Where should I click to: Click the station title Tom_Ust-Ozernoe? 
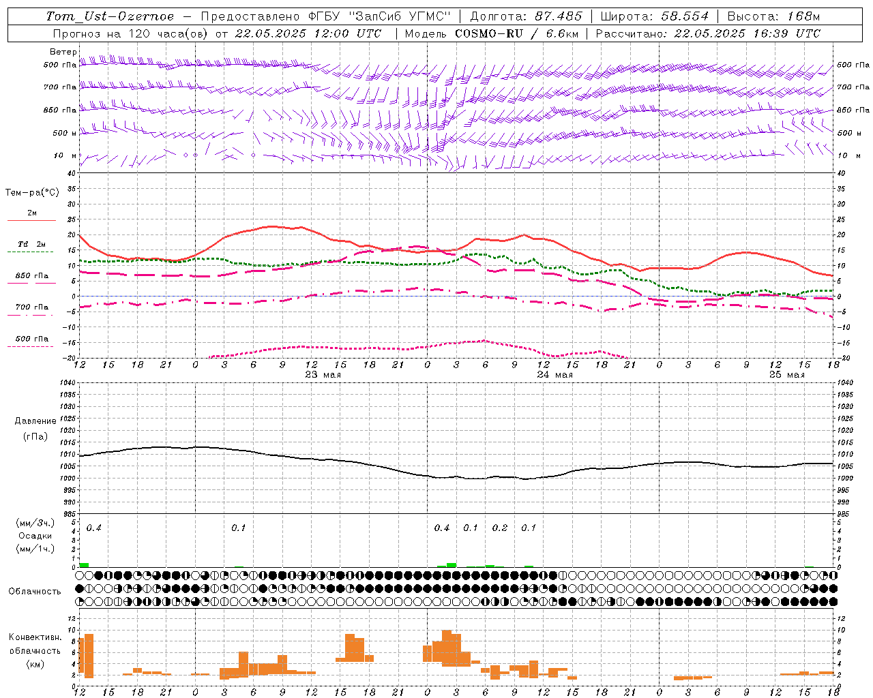coord(110,16)
